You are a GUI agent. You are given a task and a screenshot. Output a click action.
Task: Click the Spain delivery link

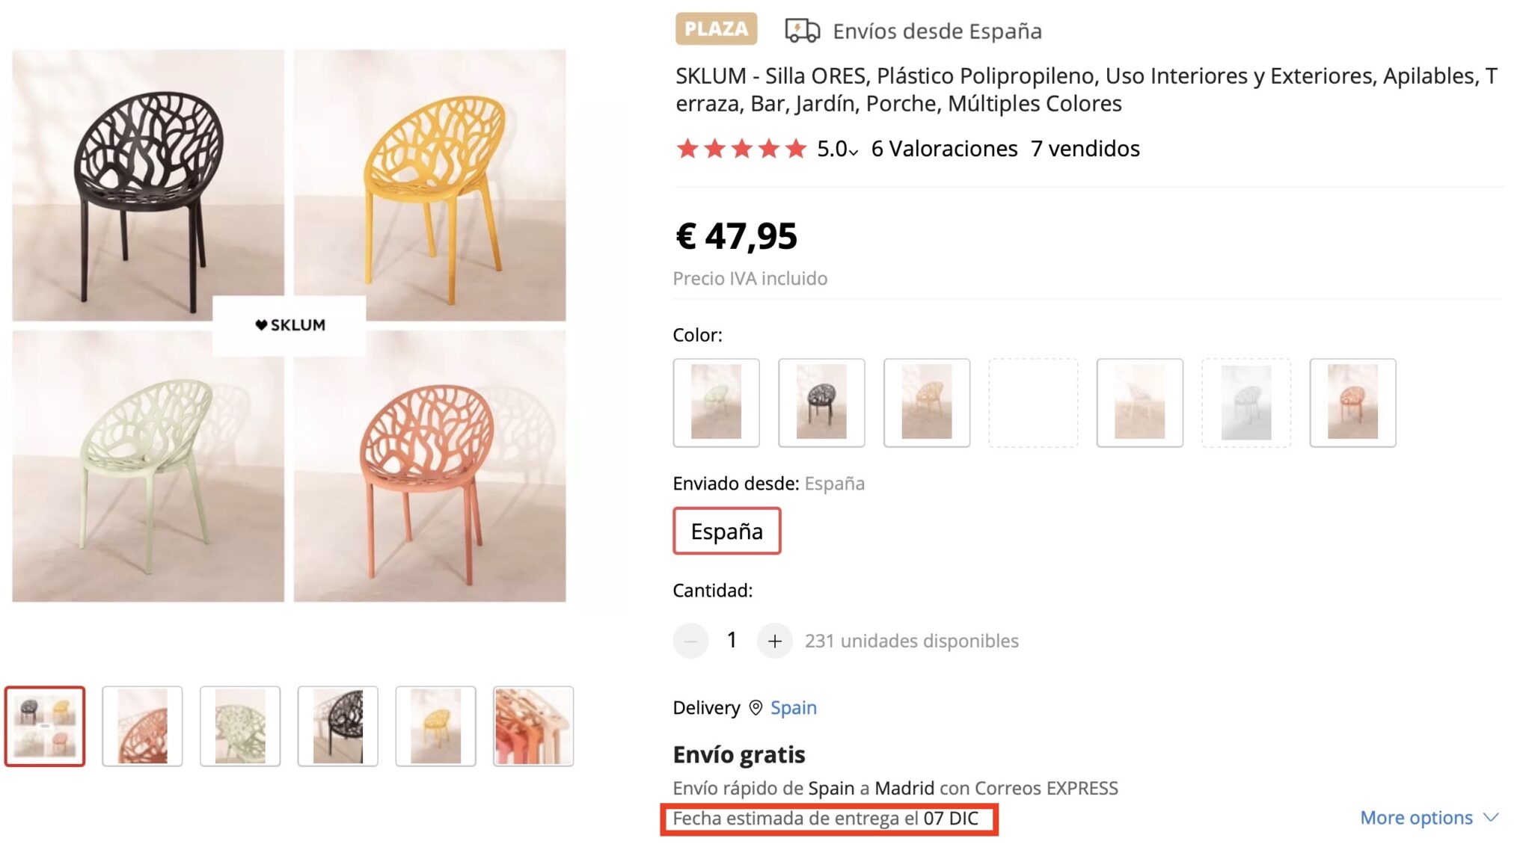[x=793, y=707]
